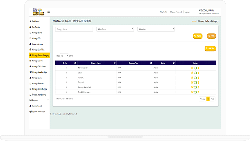Open Manage CD in the sidebar

pyautogui.click(x=36, y=38)
